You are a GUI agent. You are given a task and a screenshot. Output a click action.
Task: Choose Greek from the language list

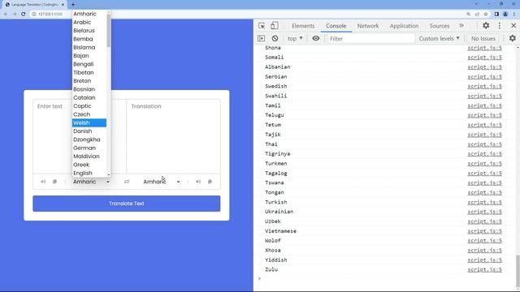89,165
